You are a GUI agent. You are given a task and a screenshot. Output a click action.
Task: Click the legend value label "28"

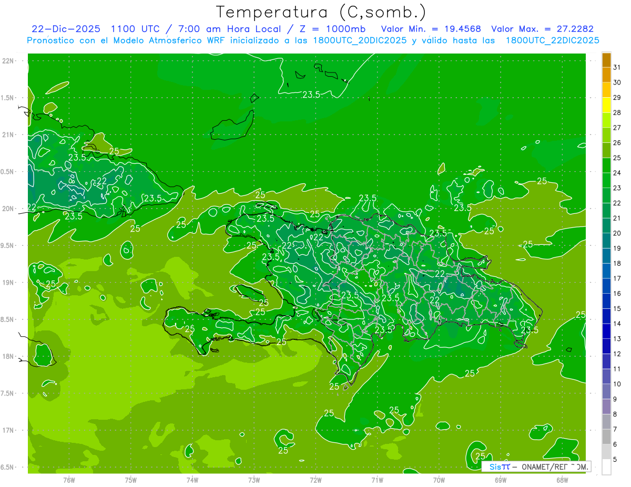pyautogui.click(x=617, y=112)
